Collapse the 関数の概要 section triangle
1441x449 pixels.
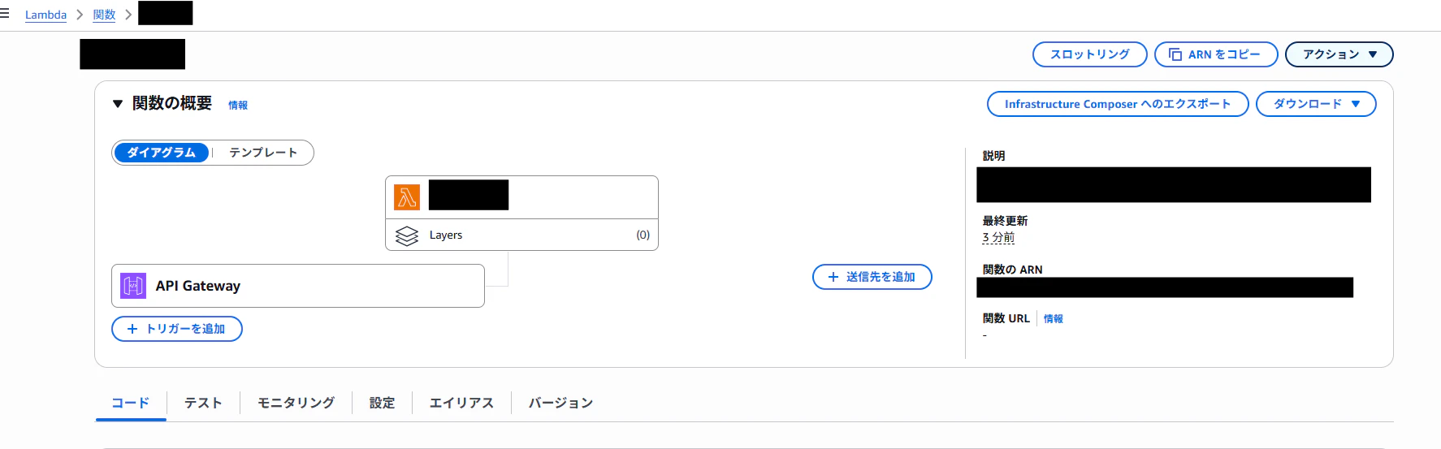[118, 104]
